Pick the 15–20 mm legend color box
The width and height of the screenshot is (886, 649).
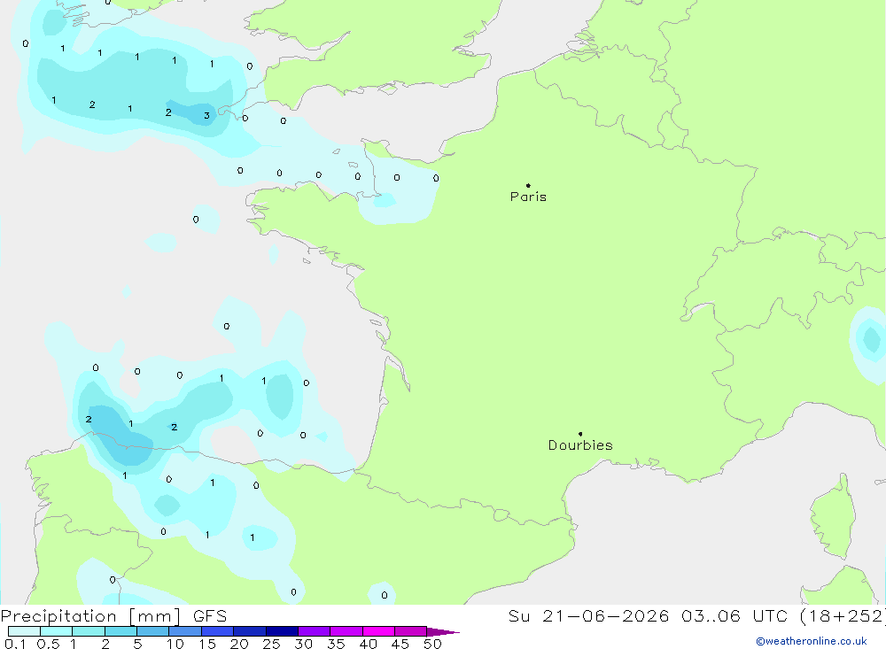pos(218,631)
